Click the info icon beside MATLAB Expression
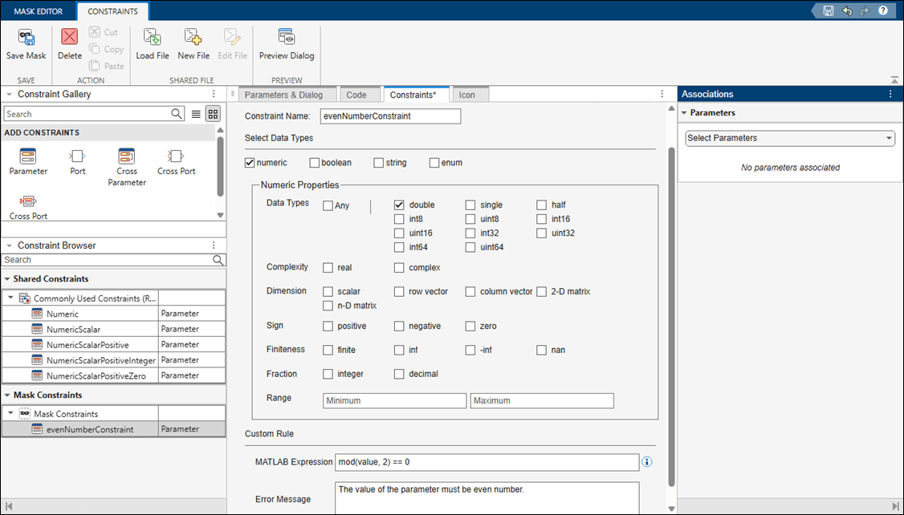This screenshot has width=904, height=515. (x=647, y=462)
